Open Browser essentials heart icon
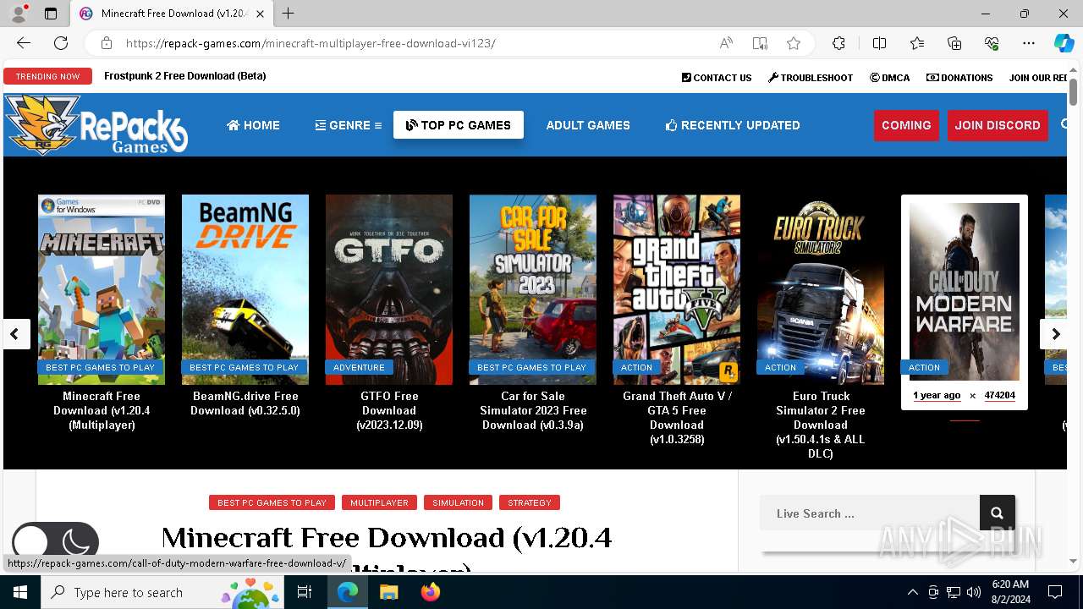 coord(992,43)
